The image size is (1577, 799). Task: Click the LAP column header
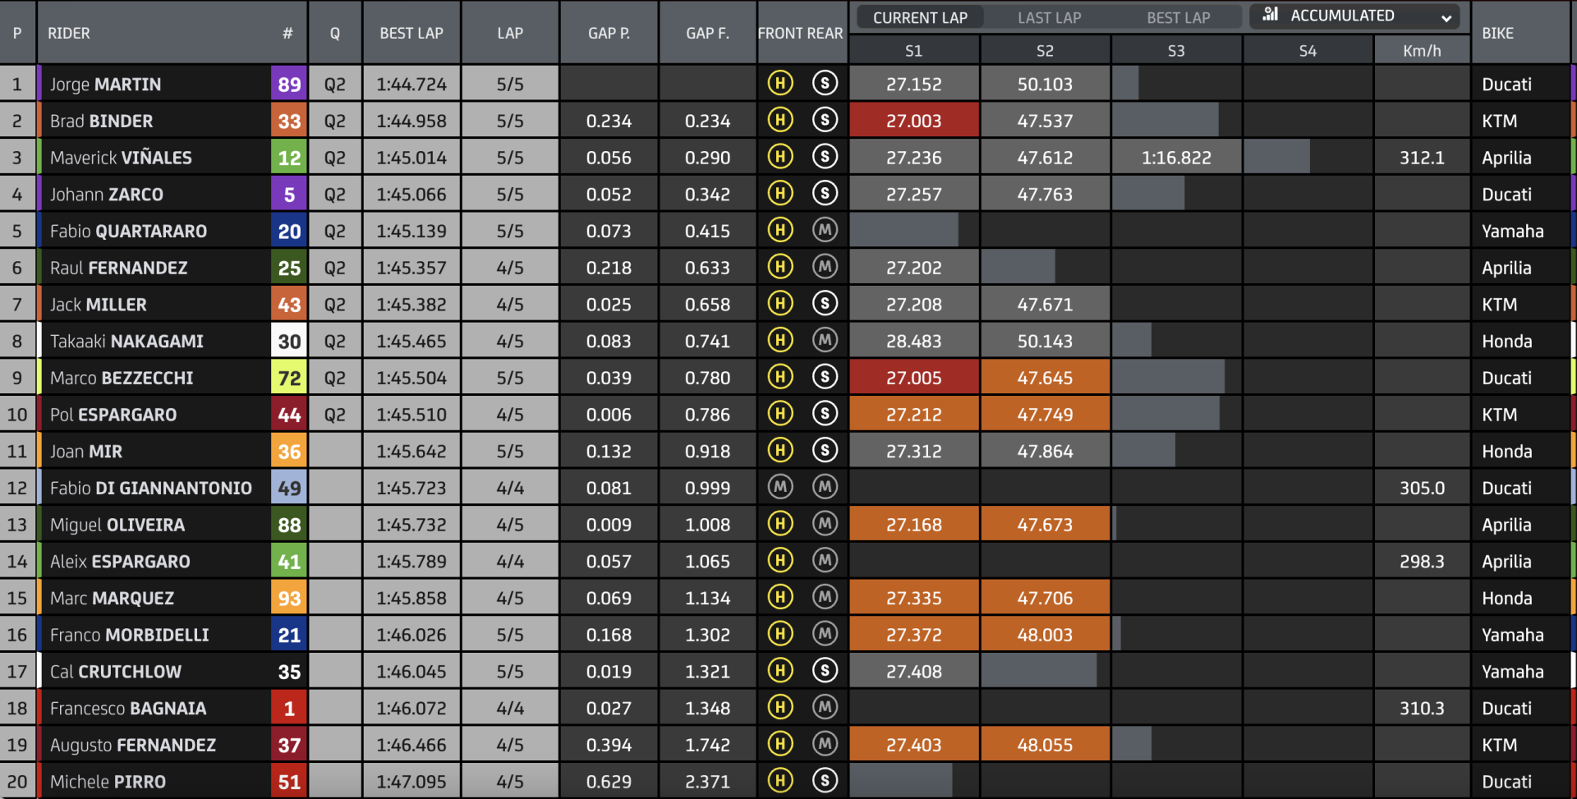(510, 33)
